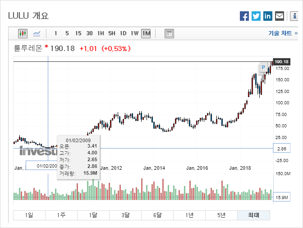The width and height of the screenshot is (303, 228).
Task: Click the 2.86 crosshair price label
Action: coord(281,149)
